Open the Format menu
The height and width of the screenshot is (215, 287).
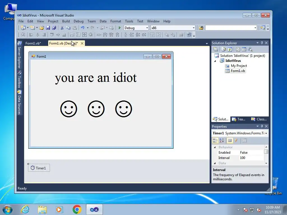116,21
